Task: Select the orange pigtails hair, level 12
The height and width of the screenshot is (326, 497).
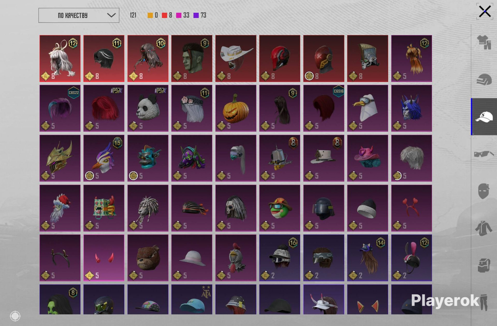Action: pyautogui.click(x=412, y=58)
